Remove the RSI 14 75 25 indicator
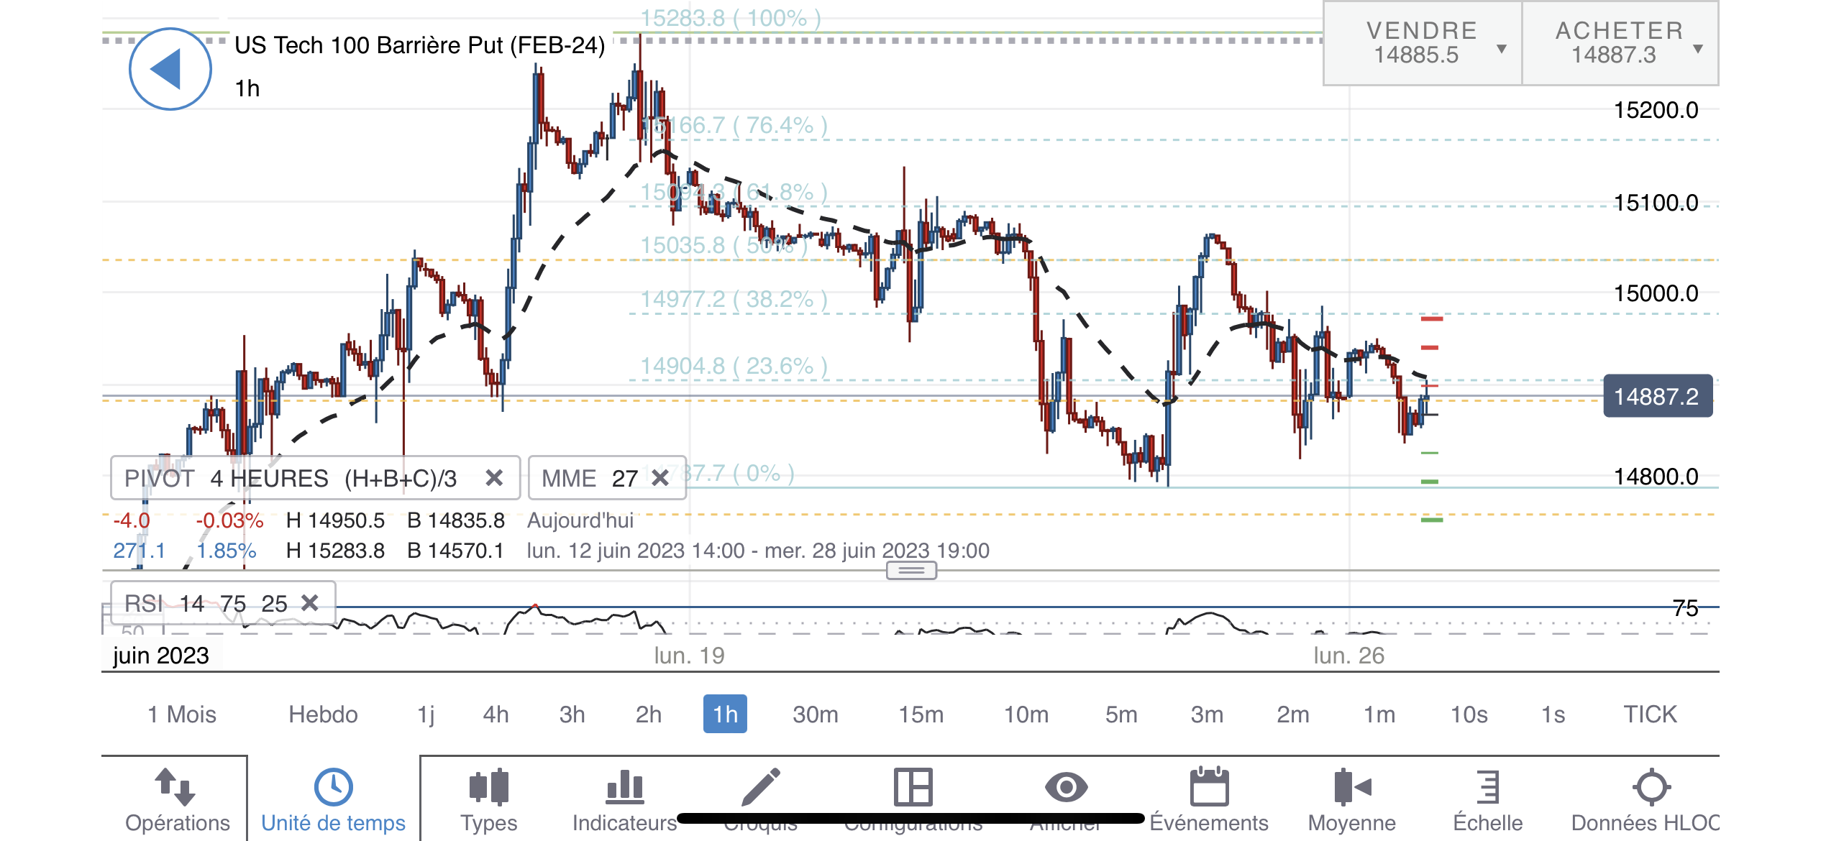1821x841 pixels. (x=310, y=603)
